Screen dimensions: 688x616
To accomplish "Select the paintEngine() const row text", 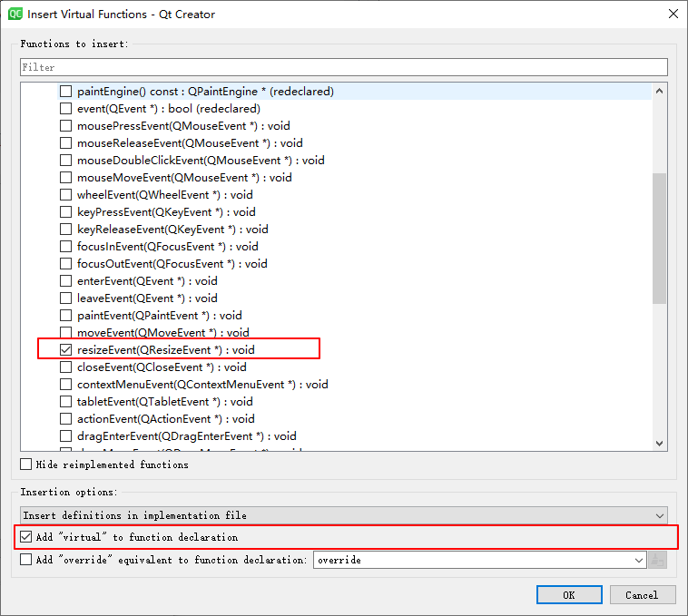I will click(x=205, y=92).
